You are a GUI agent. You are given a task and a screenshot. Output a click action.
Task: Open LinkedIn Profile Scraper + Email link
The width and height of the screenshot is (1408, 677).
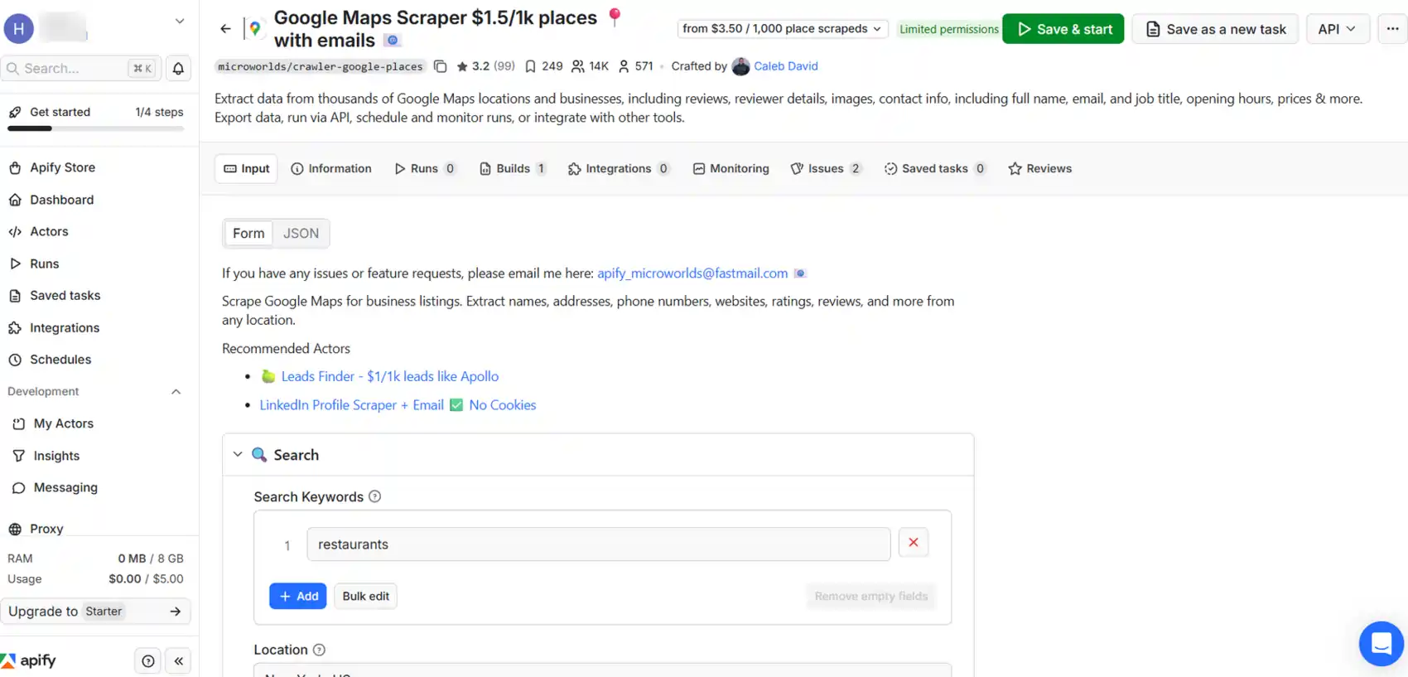coord(351,405)
